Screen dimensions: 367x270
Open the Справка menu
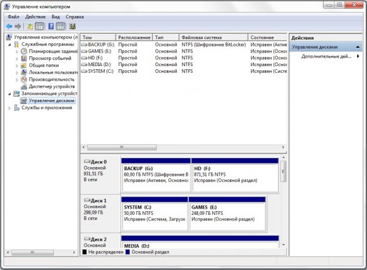coord(75,17)
